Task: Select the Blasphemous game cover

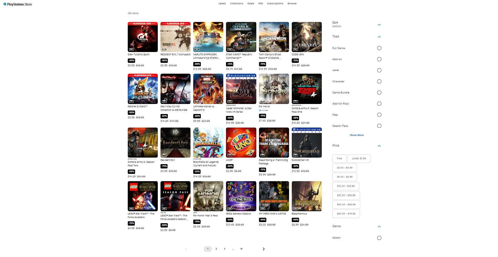Action: (307, 196)
